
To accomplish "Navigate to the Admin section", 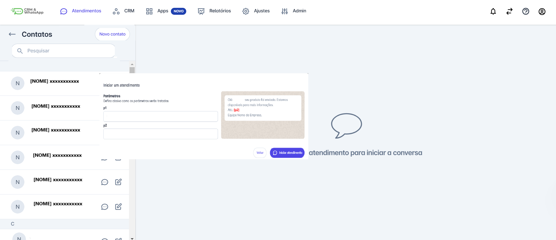I will pos(294,11).
